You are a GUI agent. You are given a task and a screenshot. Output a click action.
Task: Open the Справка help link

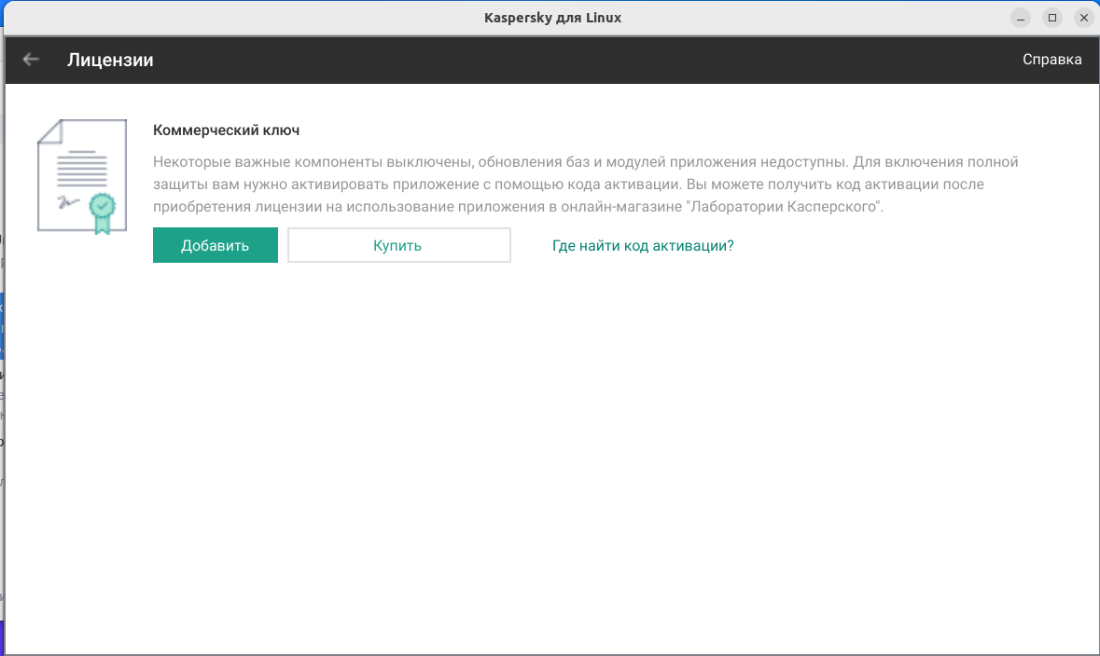(1051, 60)
